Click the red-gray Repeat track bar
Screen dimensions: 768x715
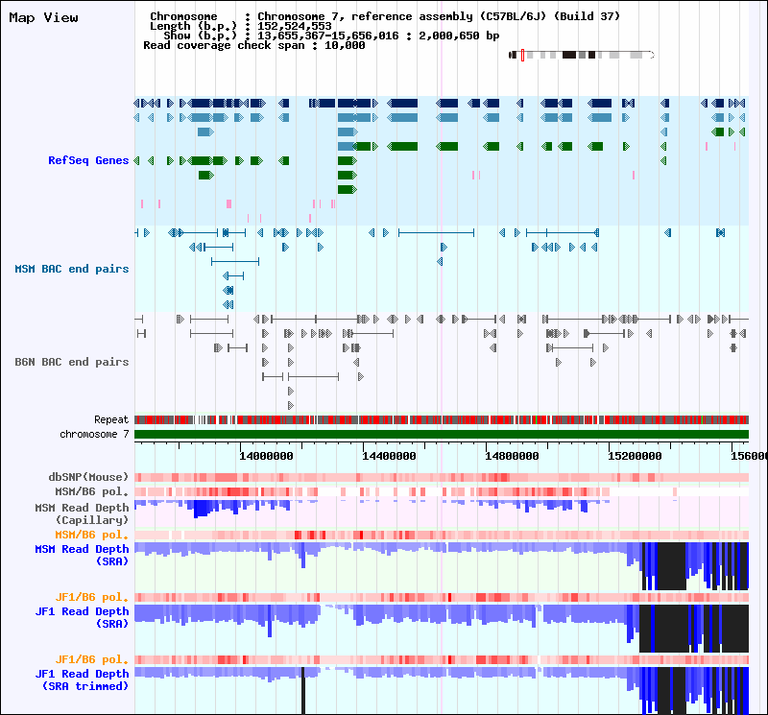pyautogui.click(x=442, y=419)
